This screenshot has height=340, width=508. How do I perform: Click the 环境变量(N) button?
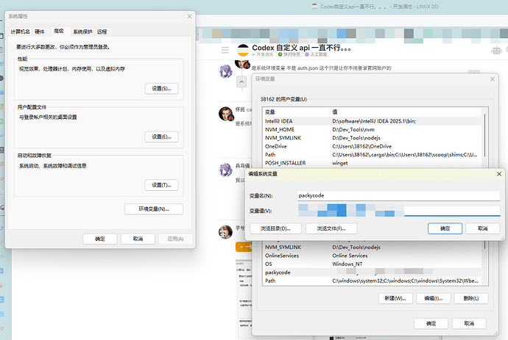154,209
